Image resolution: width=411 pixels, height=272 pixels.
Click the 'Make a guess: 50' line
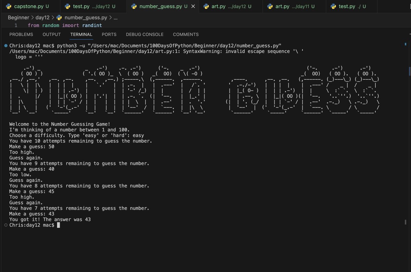click(x=32, y=146)
